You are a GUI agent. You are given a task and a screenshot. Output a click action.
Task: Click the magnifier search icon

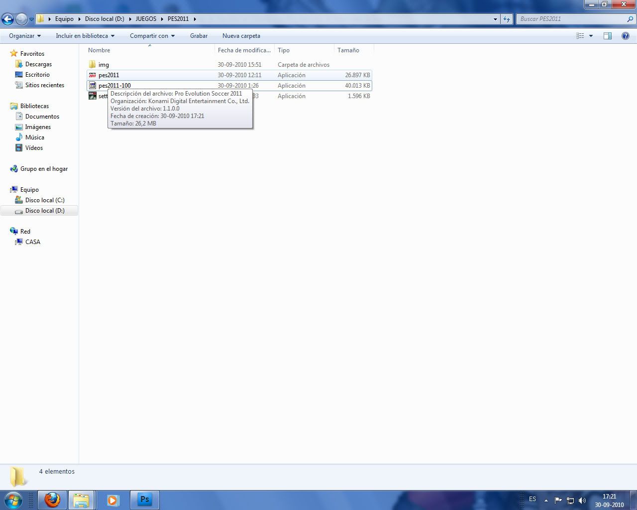pos(630,19)
